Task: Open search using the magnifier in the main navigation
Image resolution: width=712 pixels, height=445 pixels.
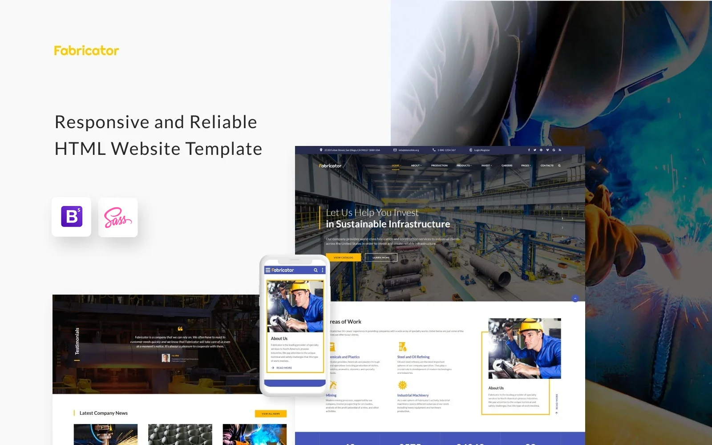Action: tap(559, 165)
